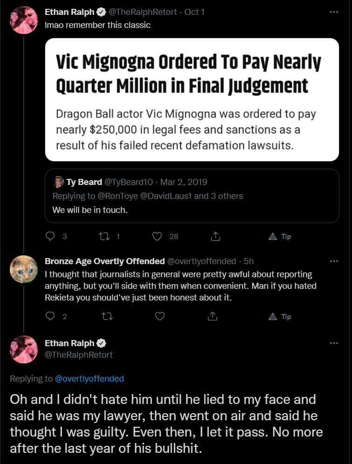This screenshot has width=352, height=464.
Task: Open the @overtlyoffended mention link
Action: point(90,378)
